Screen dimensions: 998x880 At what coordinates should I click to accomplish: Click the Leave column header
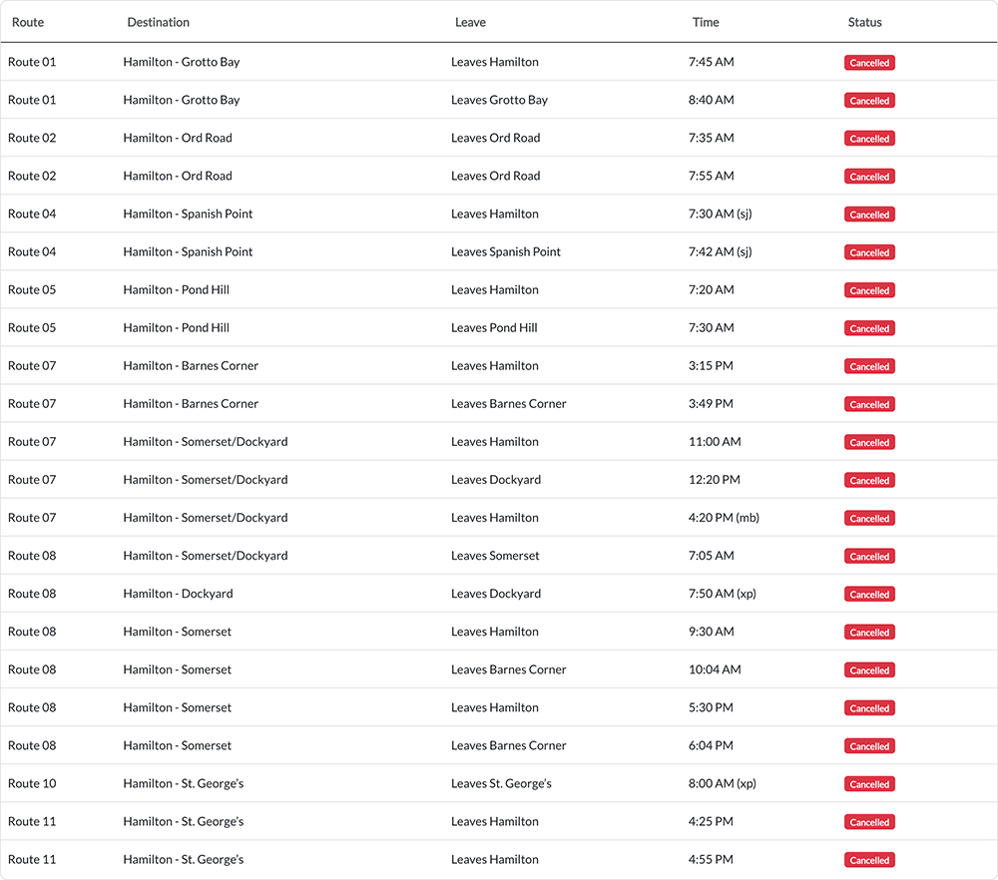tap(470, 22)
